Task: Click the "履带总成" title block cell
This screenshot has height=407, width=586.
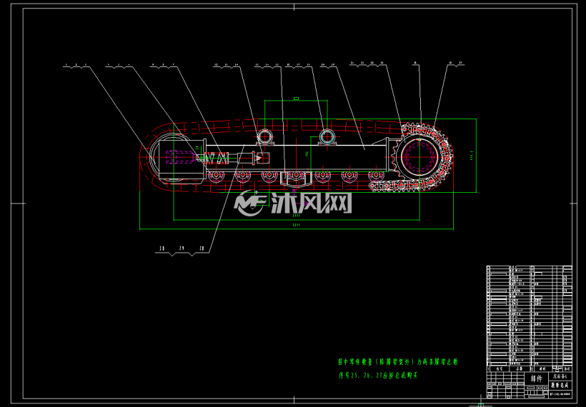Action: [560, 385]
